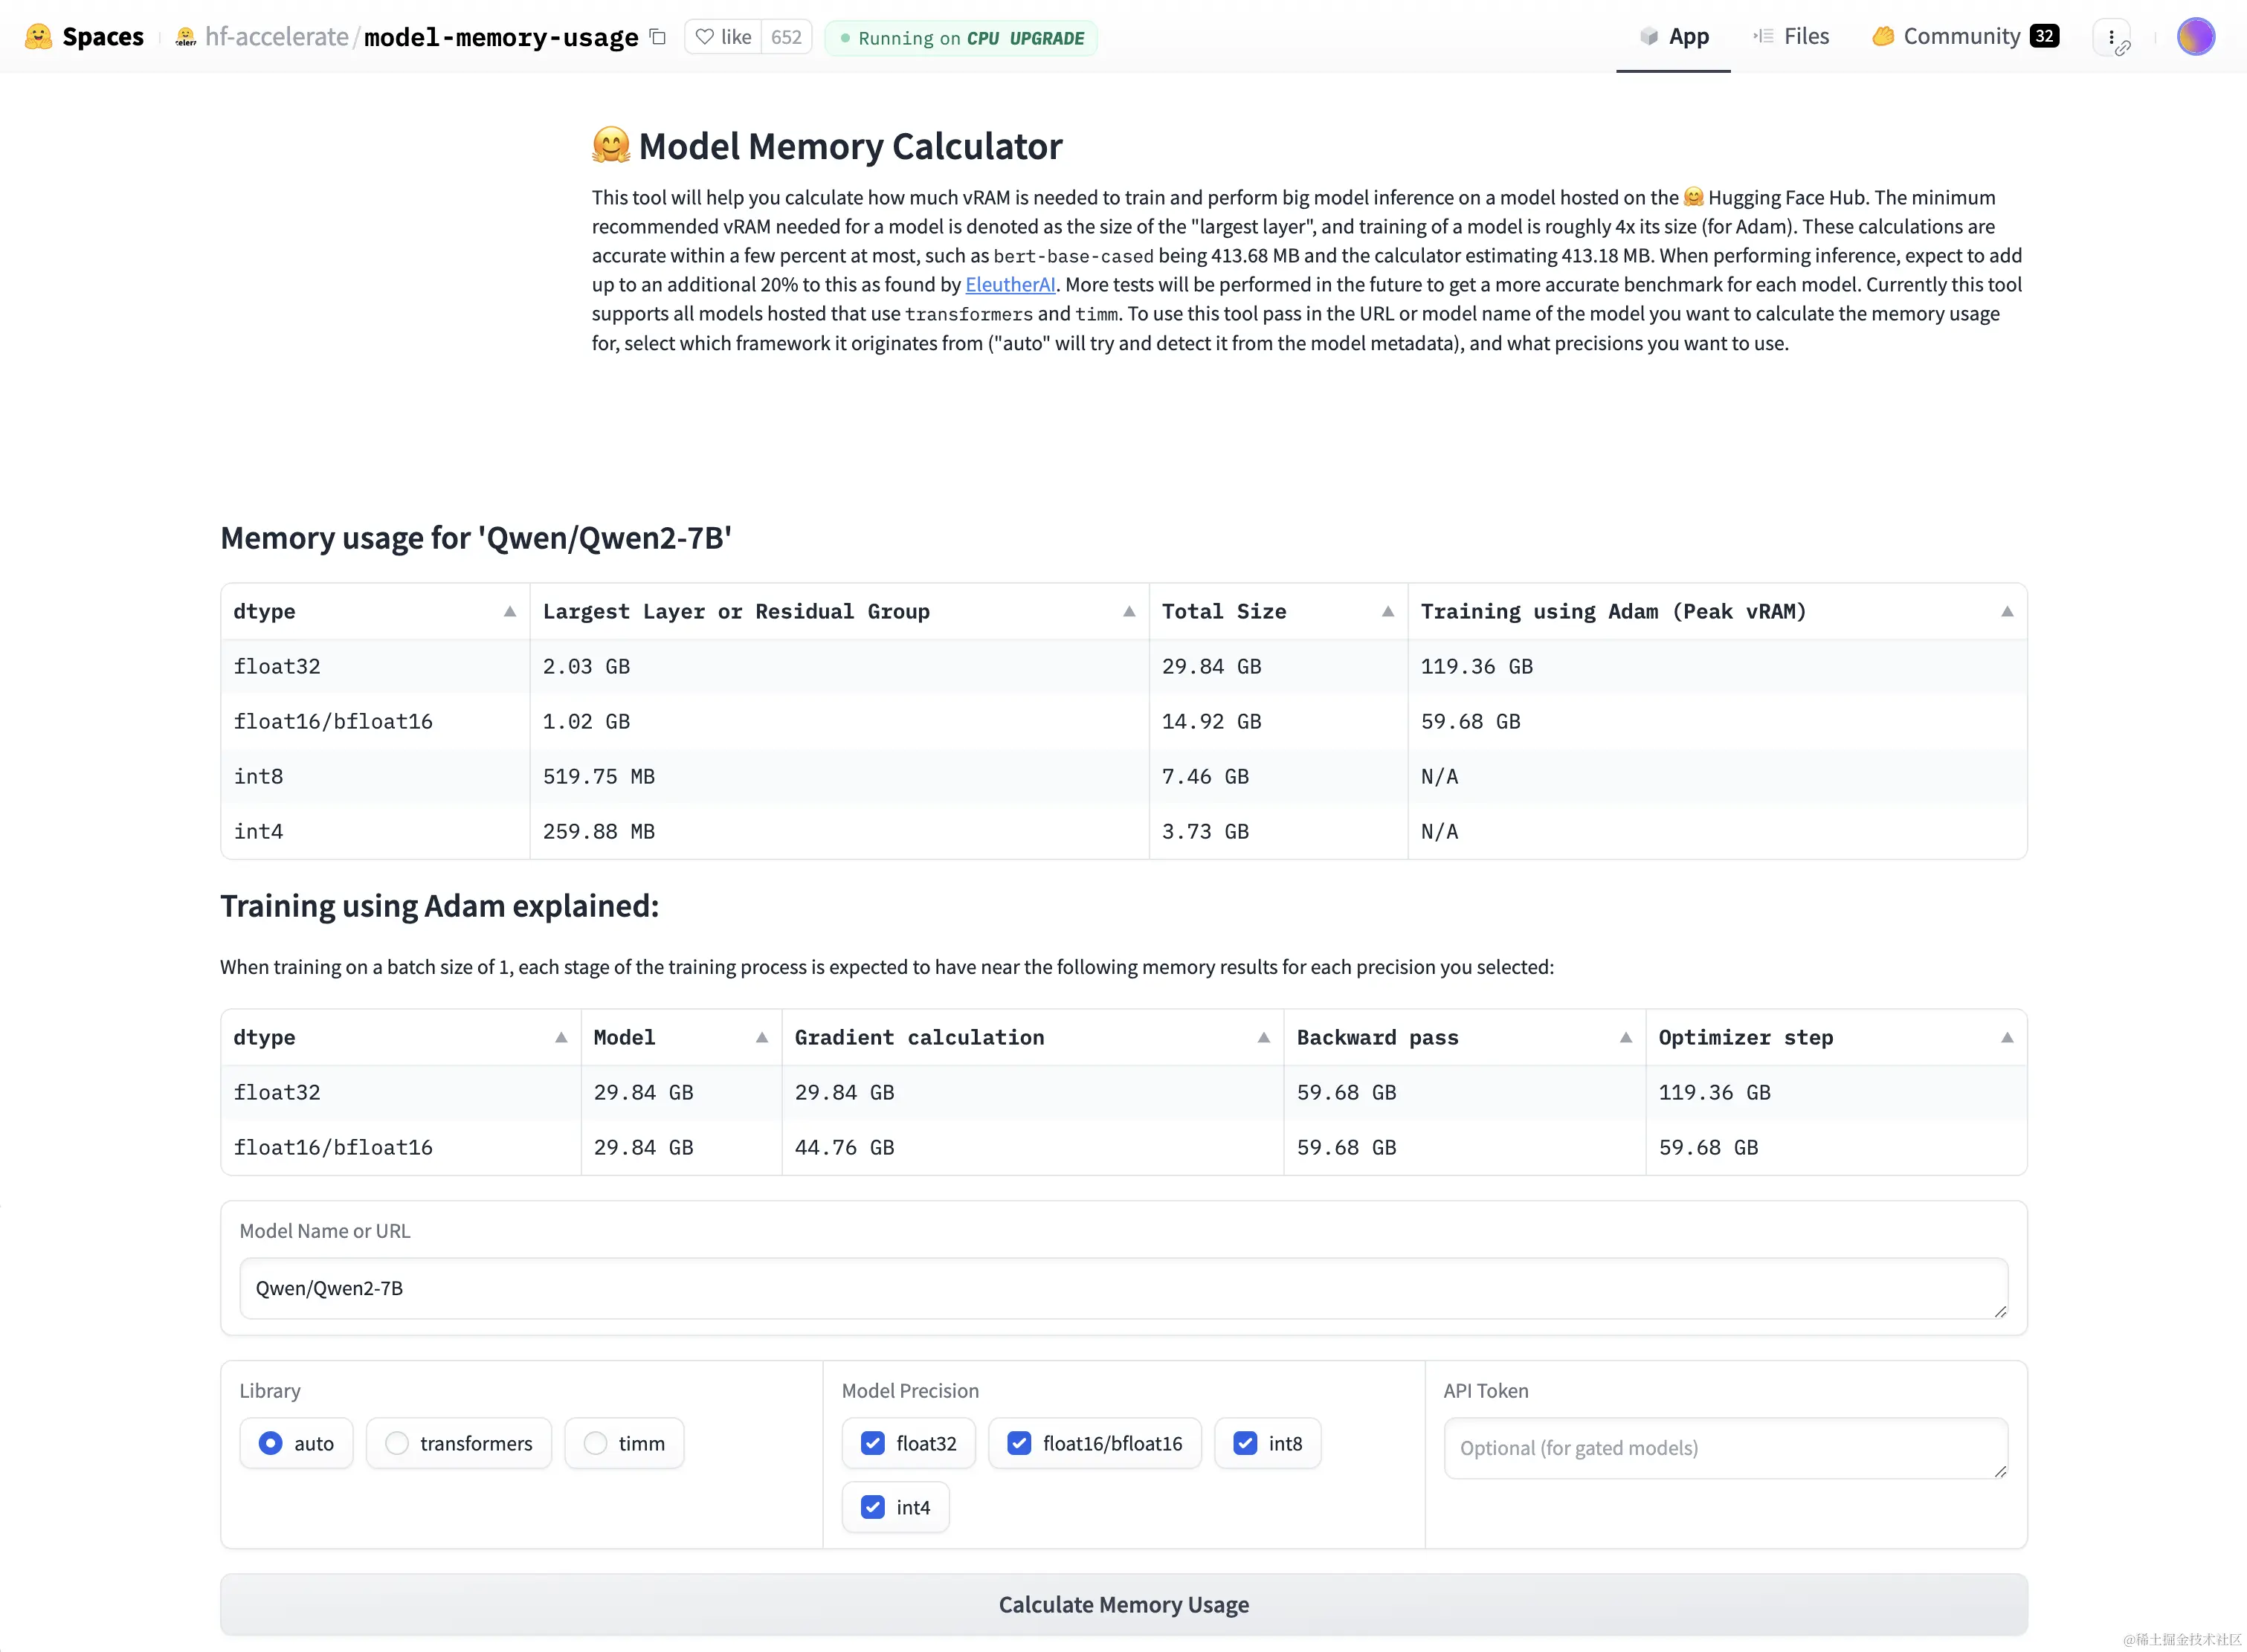Click the 29.84 GB Total Size cell
Image resolution: width=2247 pixels, height=1652 pixels.
pos(1278,667)
